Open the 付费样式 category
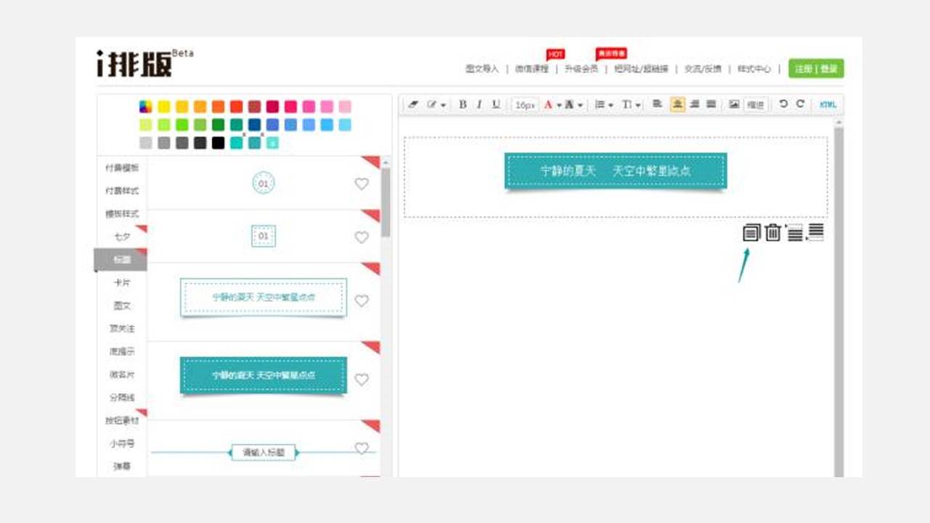Image resolution: width=930 pixels, height=523 pixels. click(x=122, y=191)
